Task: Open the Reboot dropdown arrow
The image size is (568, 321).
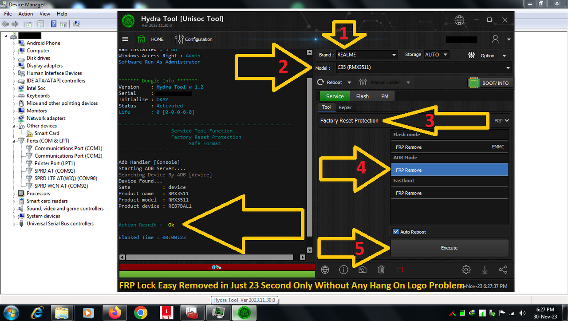Action: (x=349, y=83)
